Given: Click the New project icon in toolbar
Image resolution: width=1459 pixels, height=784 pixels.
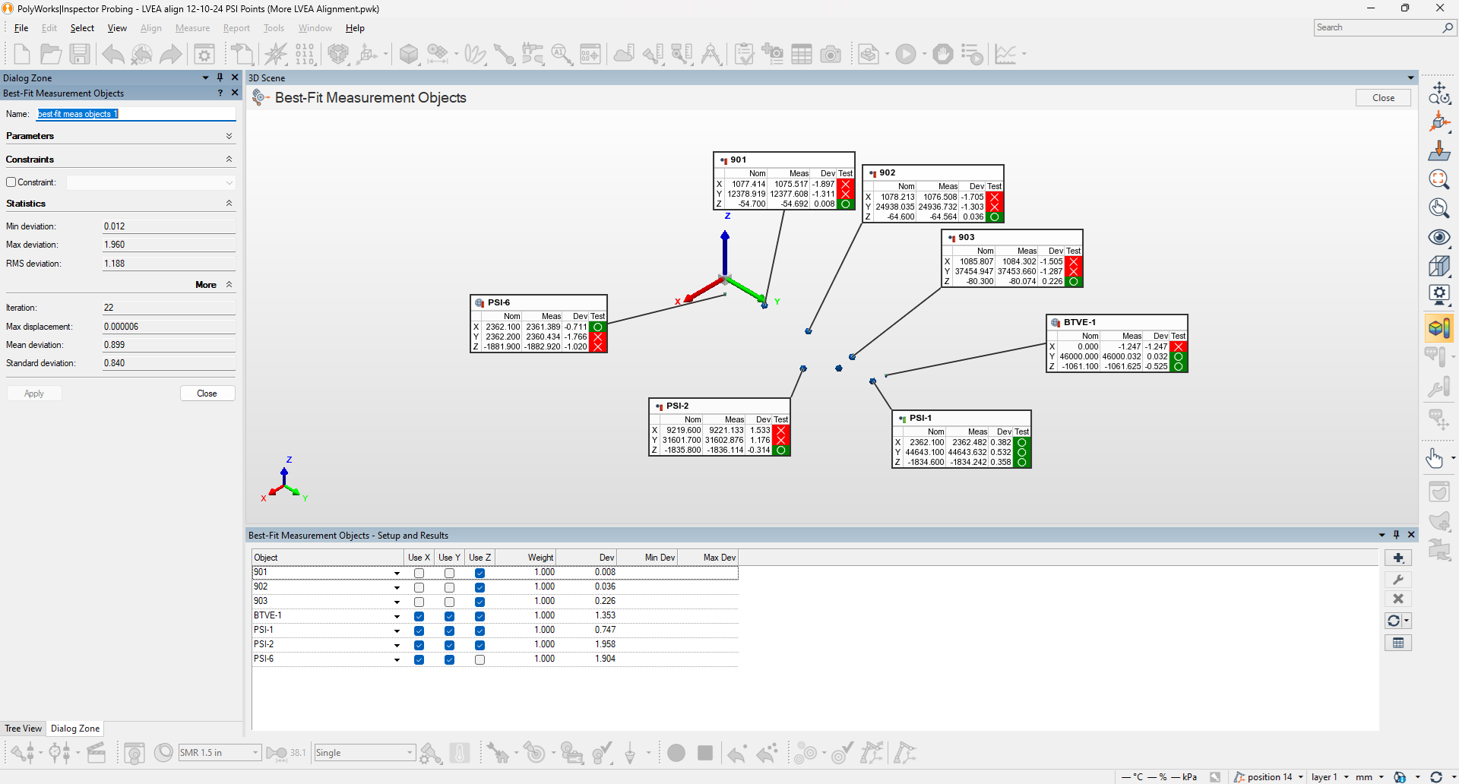Looking at the screenshot, I should (21, 54).
